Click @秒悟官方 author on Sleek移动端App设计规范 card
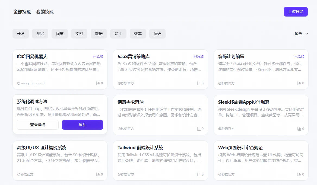This screenshot has height=185, width=317. tap(226, 129)
